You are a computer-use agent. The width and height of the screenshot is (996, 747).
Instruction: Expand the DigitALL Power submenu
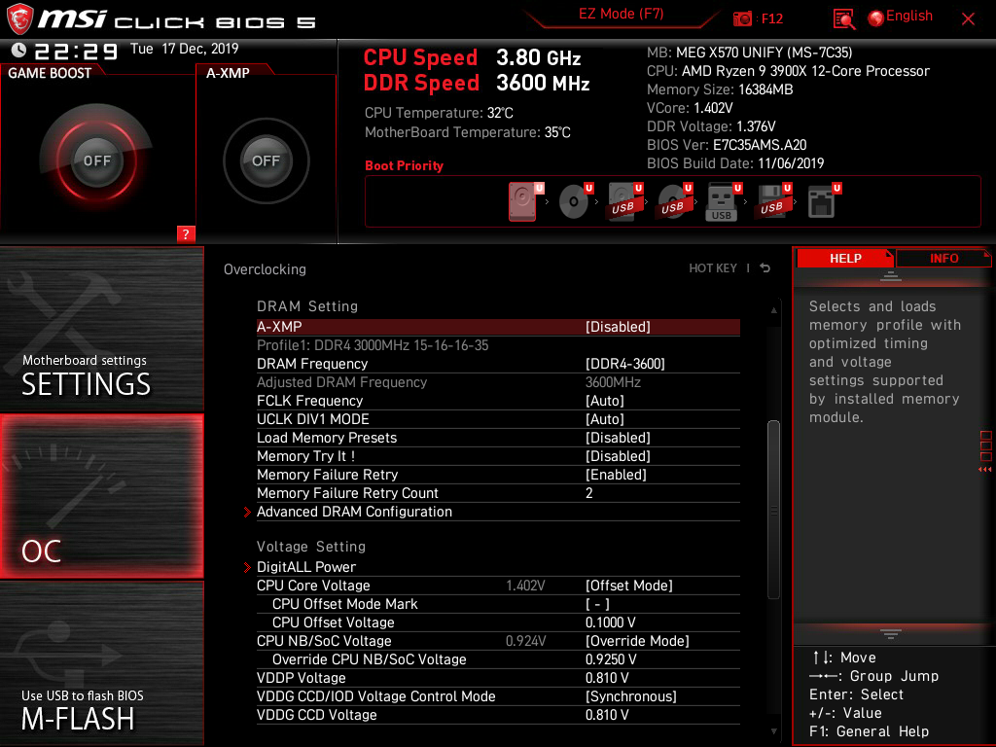point(306,567)
